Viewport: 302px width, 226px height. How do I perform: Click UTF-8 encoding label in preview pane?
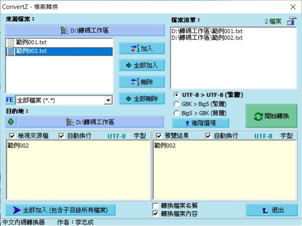[263, 136]
